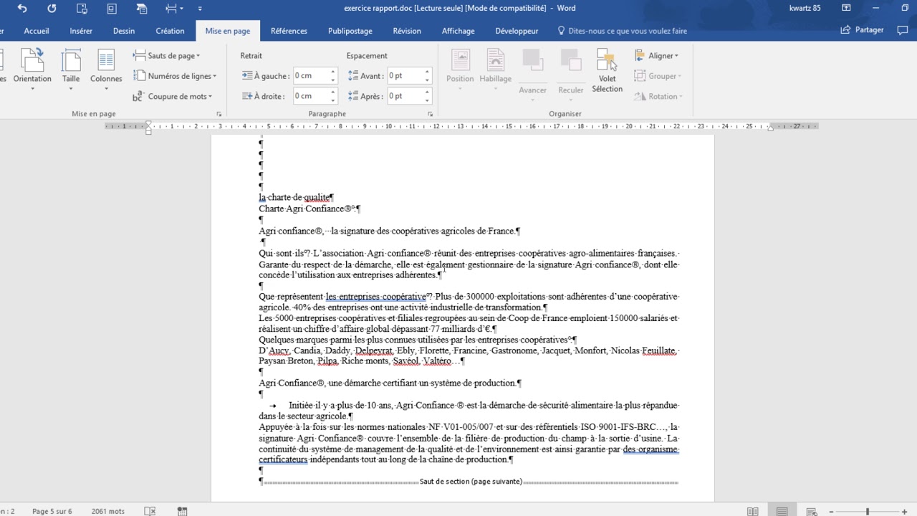Switch to Web Layout view in status bar
This screenshot has width=917, height=516.
point(812,511)
